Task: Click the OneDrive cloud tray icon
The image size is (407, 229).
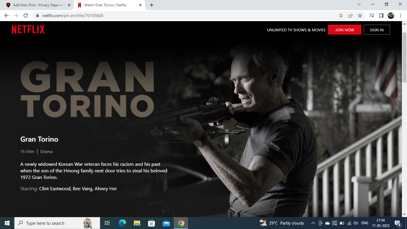Action: point(327,223)
